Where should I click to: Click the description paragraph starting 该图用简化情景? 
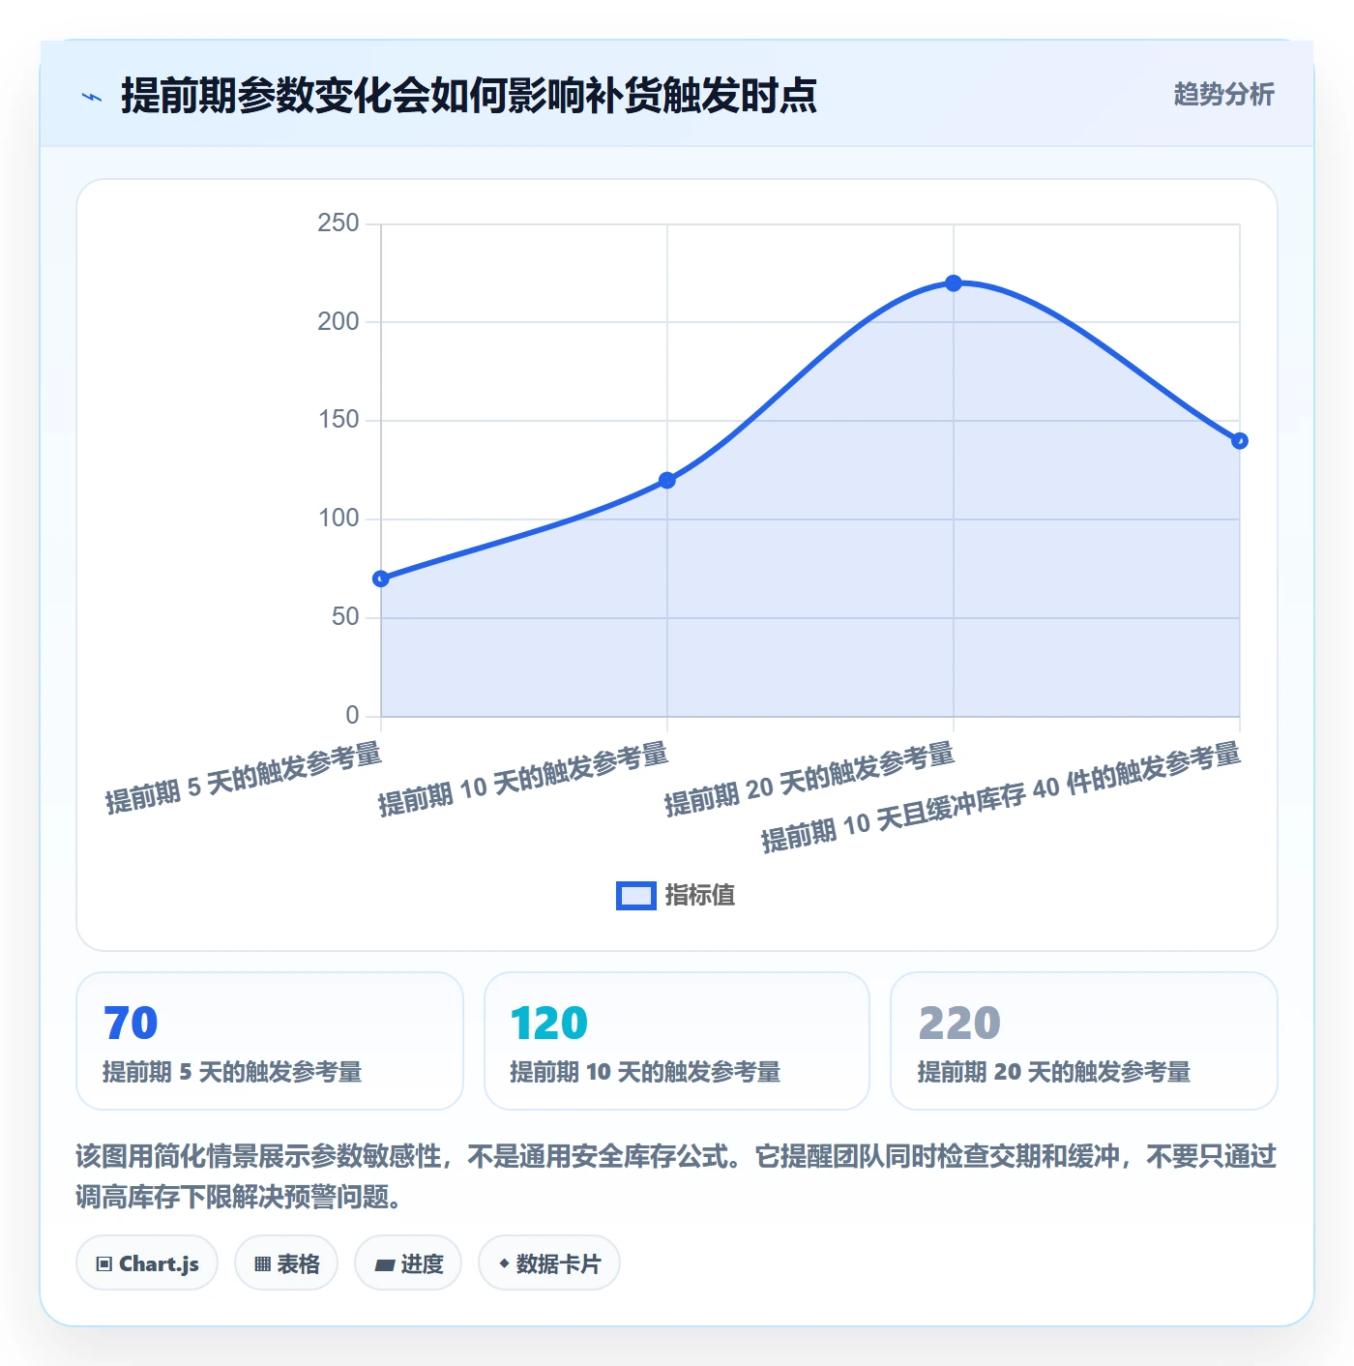pos(676,1176)
